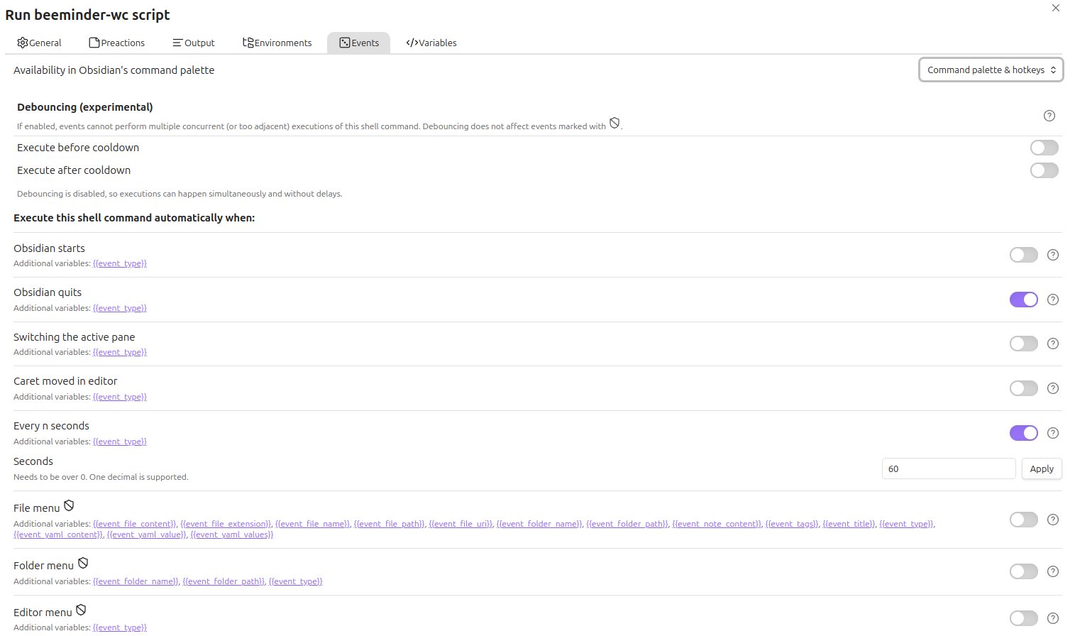Open {{event_type}} link under Editor menu
The width and height of the screenshot is (1075, 636).
tap(120, 627)
